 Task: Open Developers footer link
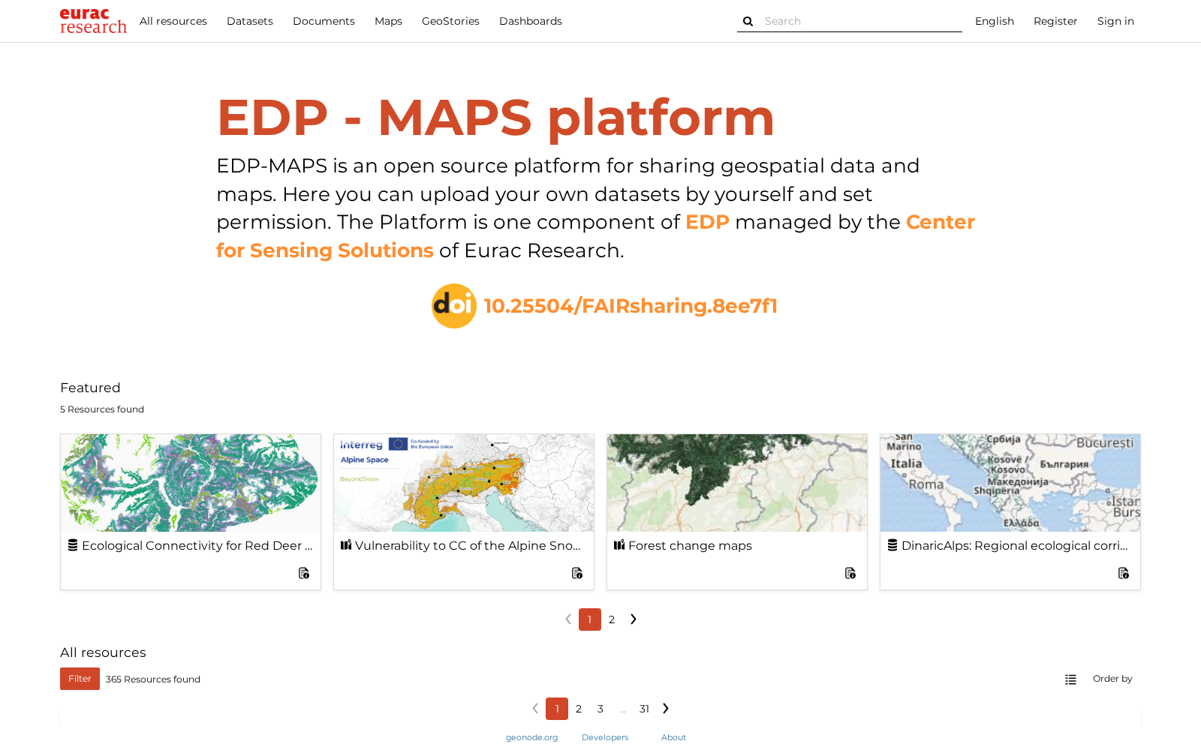(605, 737)
